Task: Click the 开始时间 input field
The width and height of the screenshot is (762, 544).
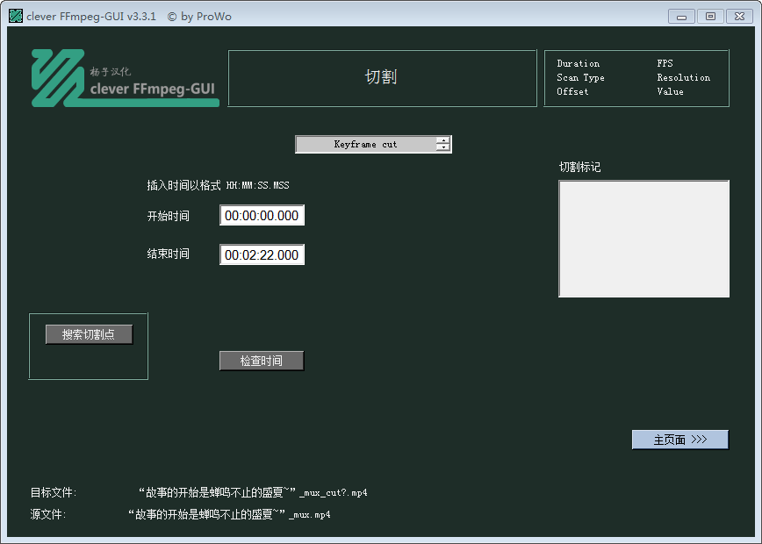Action: [x=262, y=215]
